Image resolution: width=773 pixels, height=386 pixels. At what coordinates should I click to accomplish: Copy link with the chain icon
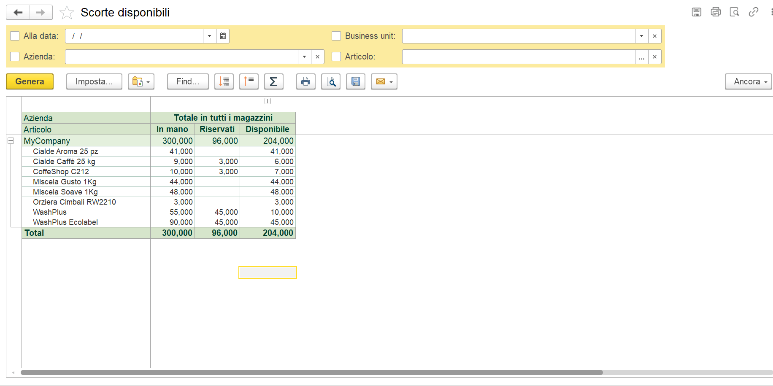coord(753,12)
